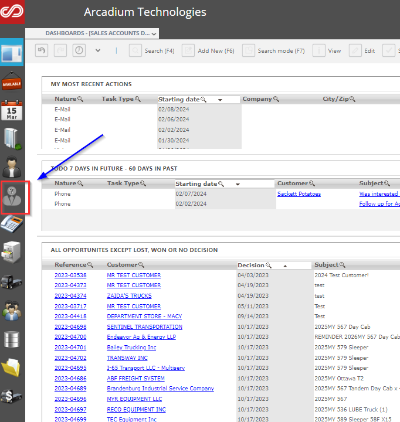400x422 pixels.
Task: Open SENTINEL TRANSPORTATION customer link
Action: (x=145, y=326)
